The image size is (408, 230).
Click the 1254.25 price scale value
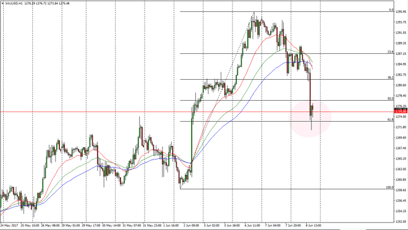click(x=401, y=211)
